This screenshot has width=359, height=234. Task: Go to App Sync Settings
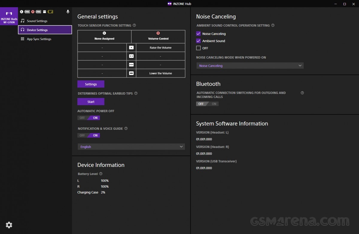(x=39, y=39)
